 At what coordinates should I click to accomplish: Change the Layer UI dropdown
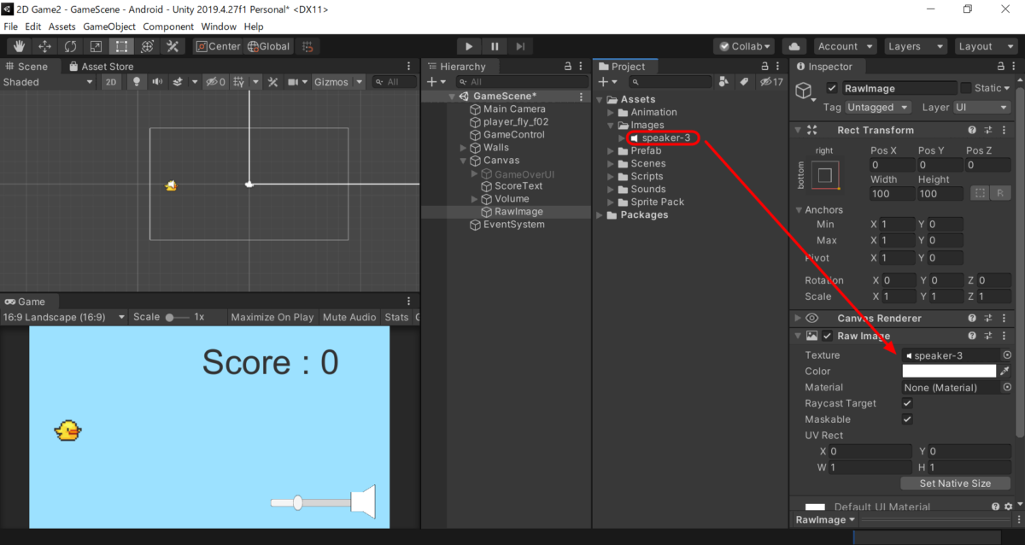click(982, 108)
